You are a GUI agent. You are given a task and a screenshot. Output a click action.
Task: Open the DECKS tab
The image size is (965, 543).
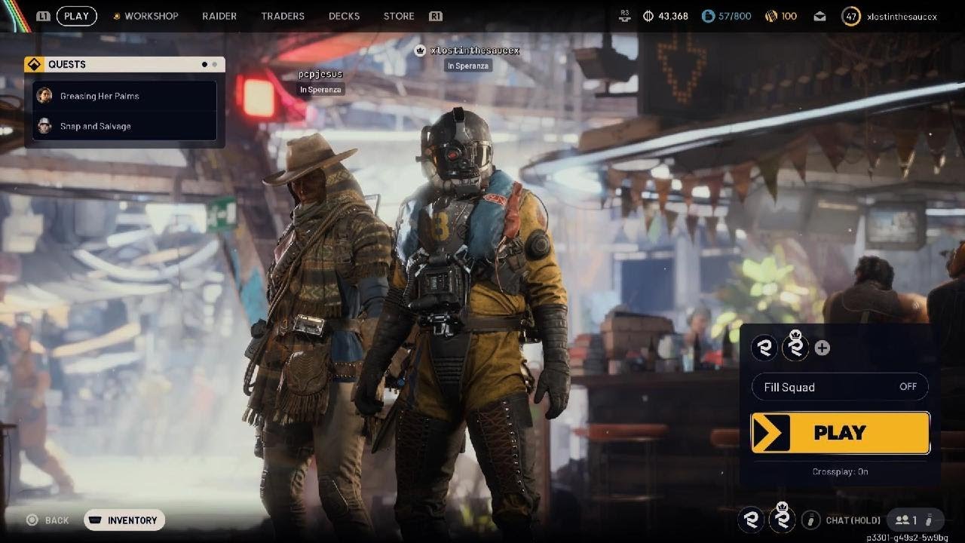(344, 16)
